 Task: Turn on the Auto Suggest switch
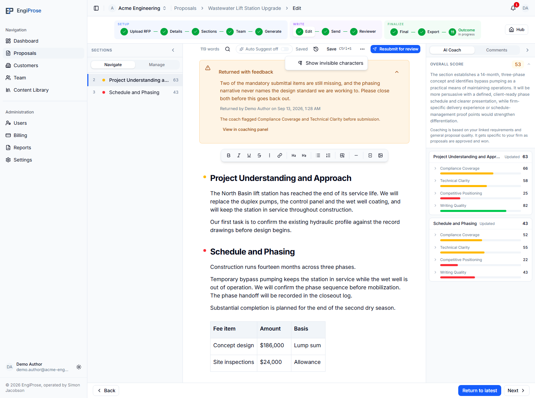pos(285,49)
